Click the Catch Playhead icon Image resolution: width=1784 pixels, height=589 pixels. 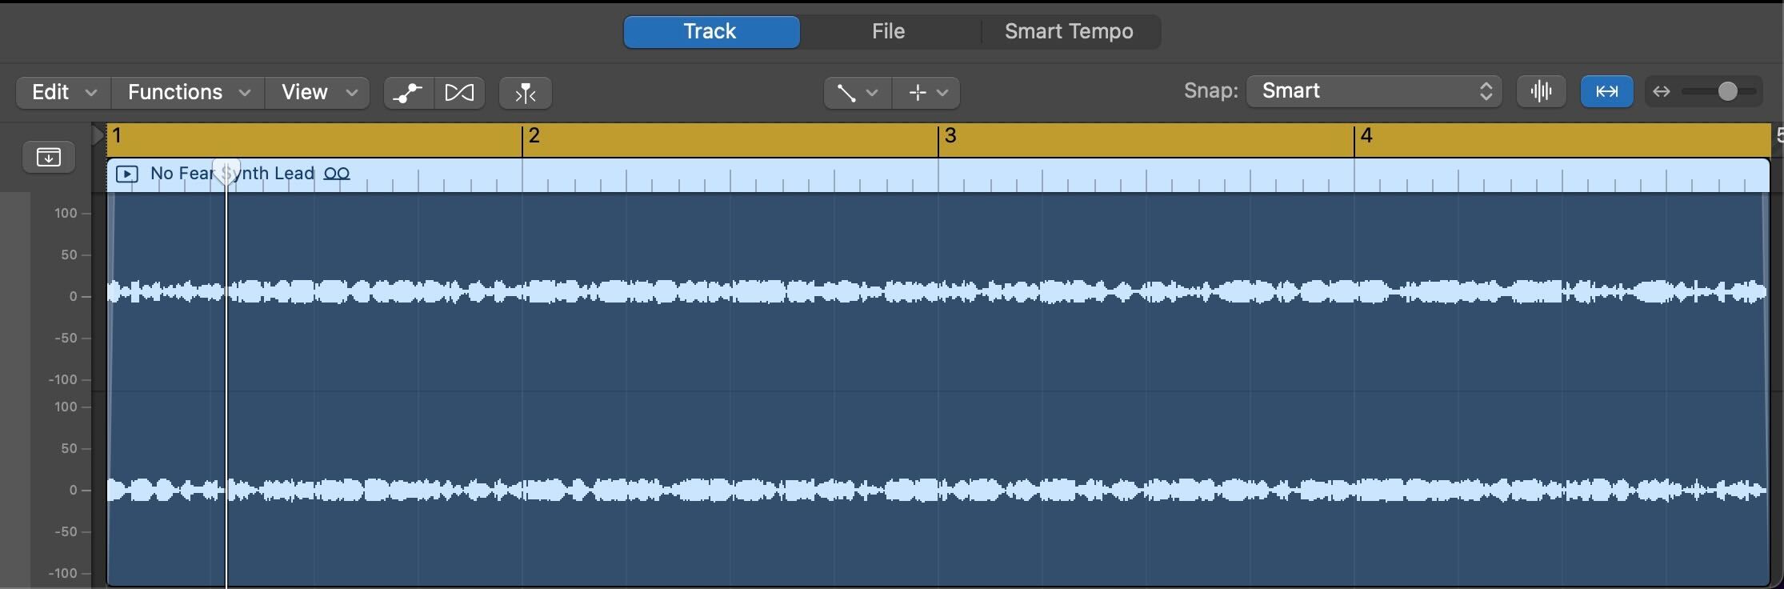[525, 93]
